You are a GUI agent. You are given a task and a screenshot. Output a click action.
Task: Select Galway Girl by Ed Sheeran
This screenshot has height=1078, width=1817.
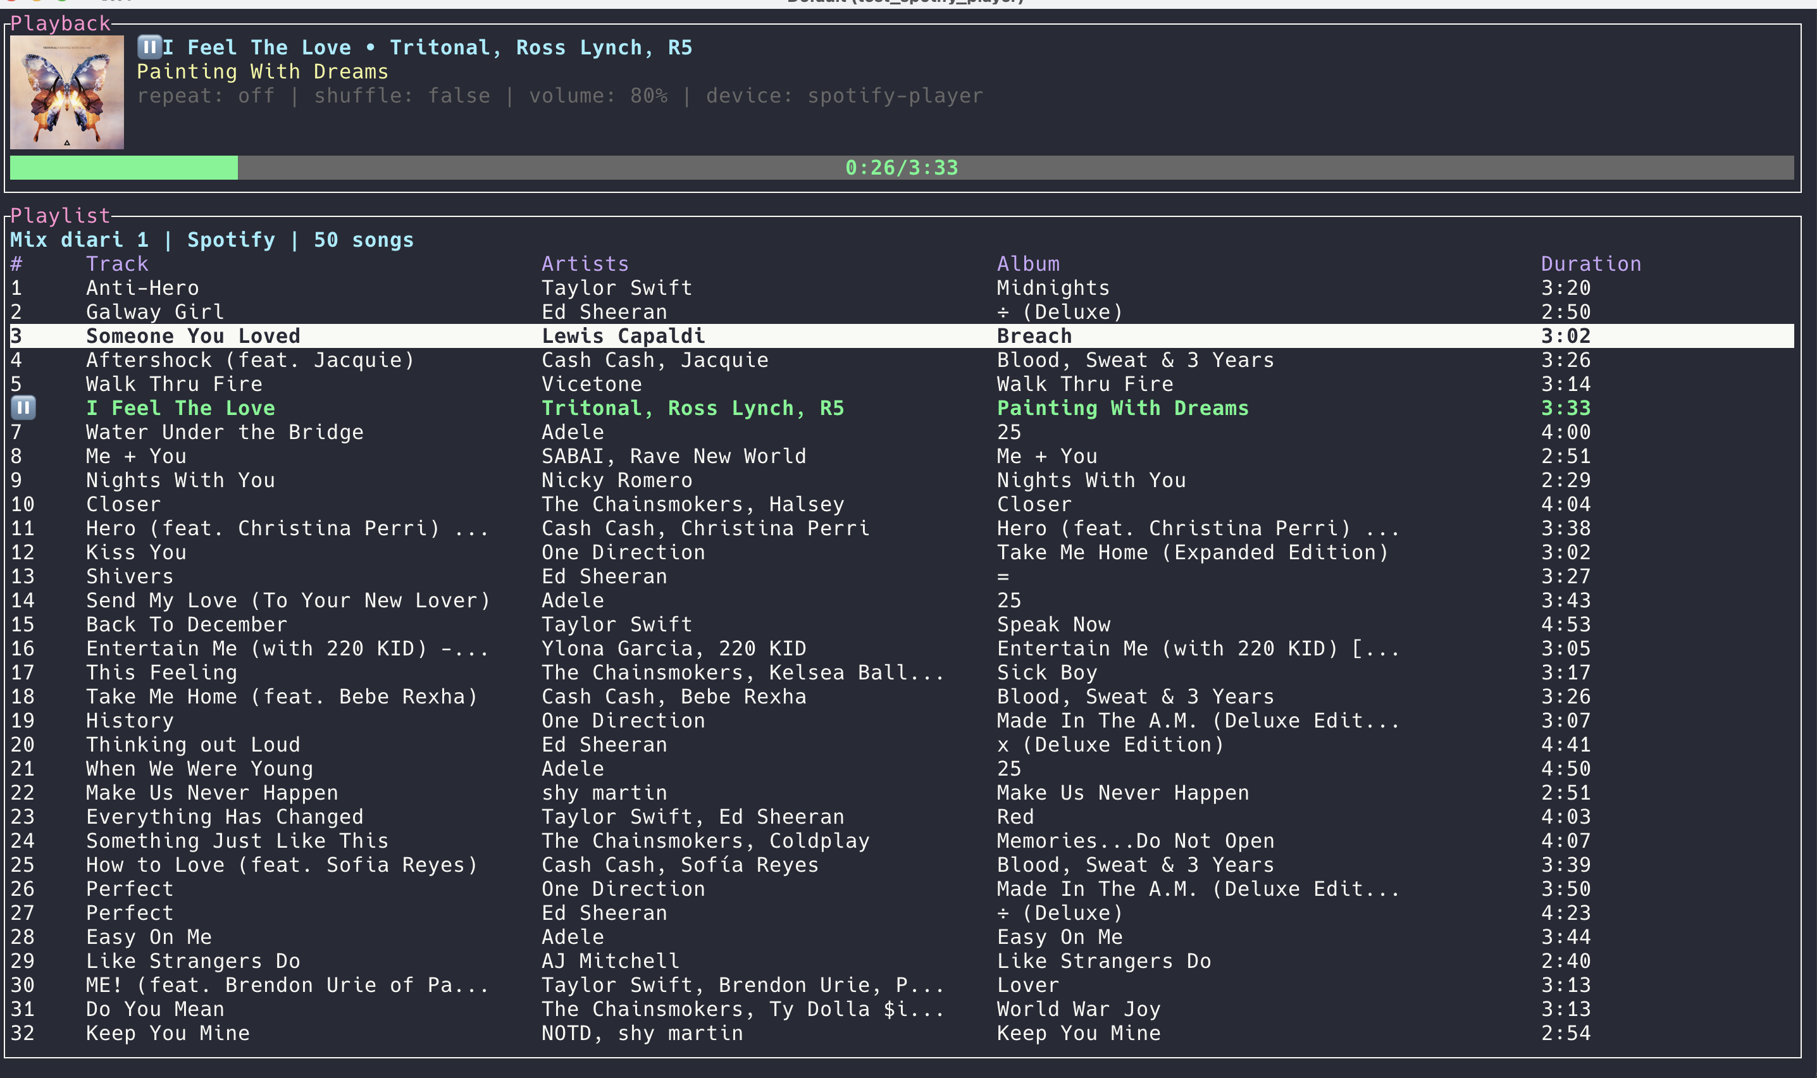tap(154, 312)
